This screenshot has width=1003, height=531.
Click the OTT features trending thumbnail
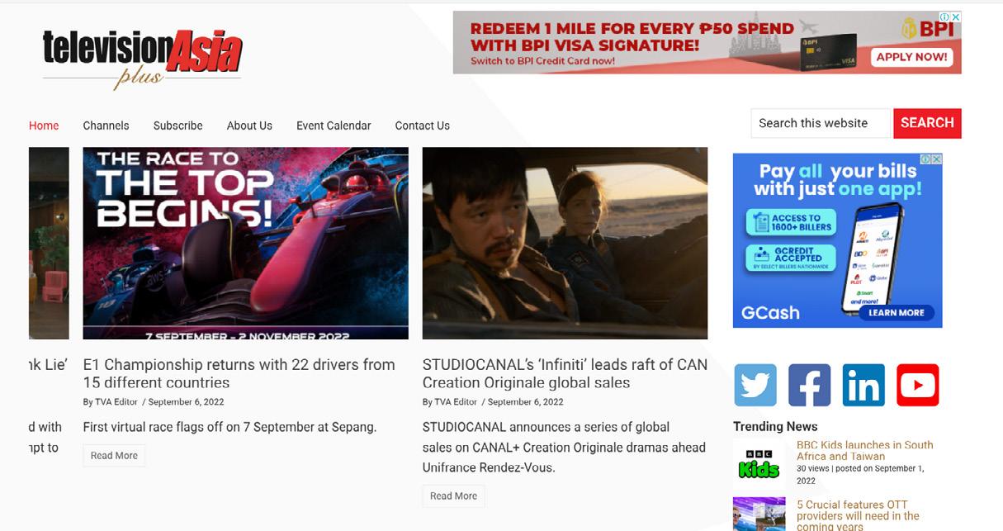pos(759,514)
